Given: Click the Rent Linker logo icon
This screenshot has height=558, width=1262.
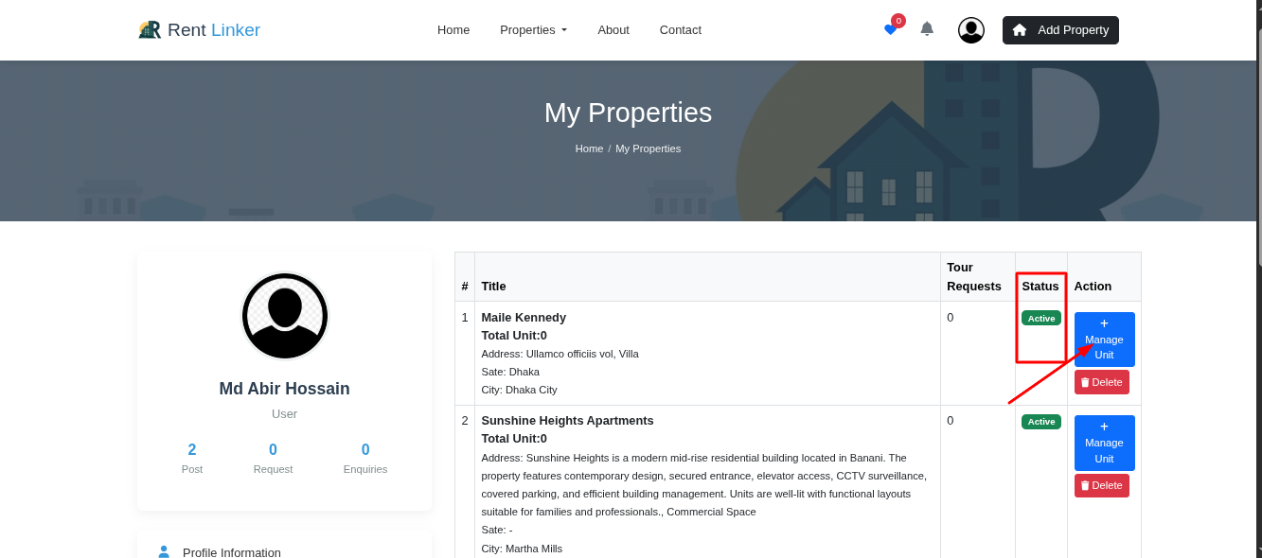Looking at the screenshot, I should (150, 30).
